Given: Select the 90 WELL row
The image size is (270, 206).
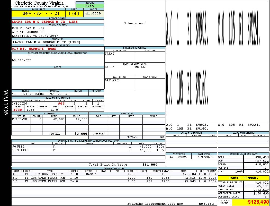Looking at the screenshot, I should point(88,147).
